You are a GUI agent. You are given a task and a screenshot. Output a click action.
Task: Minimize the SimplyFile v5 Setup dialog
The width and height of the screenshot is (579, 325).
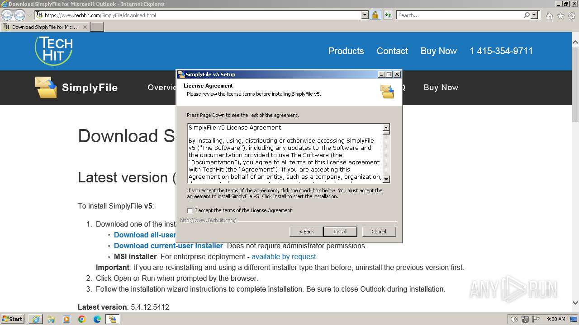click(x=381, y=74)
